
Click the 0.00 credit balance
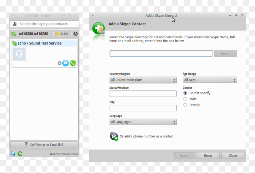(x=65, y=34)
